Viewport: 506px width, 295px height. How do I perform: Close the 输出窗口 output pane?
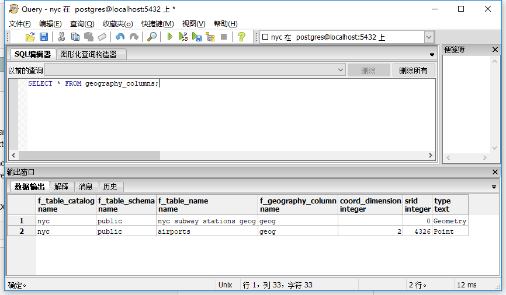coord(495,172)
